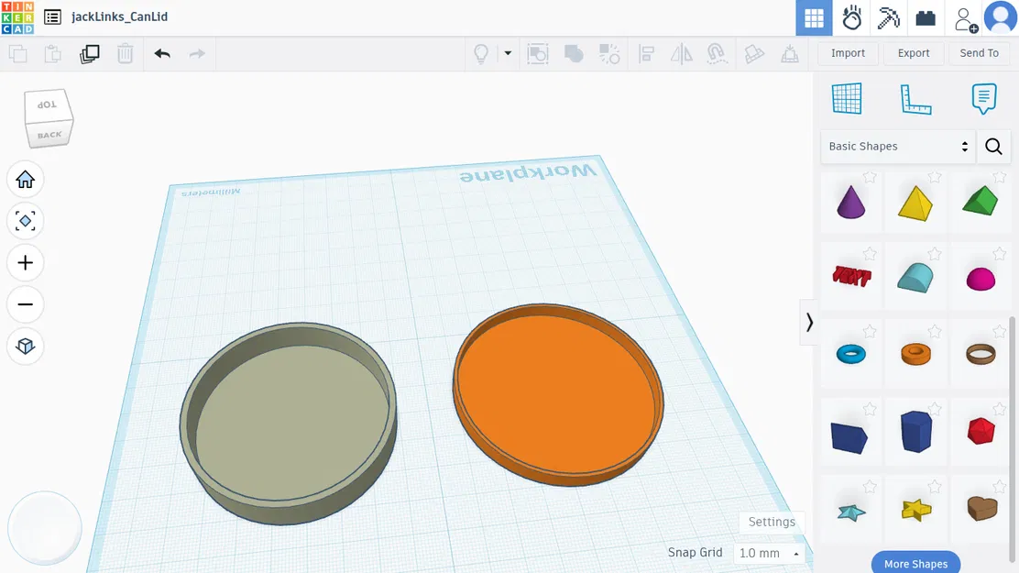Click the Send To button
Image resolution: width=1019 pixels, height=573 pixels.
[980, 53]
